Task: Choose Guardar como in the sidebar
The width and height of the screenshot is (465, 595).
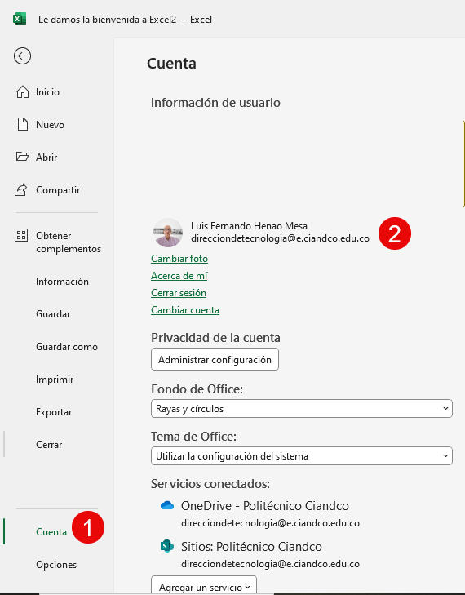Action: (x=67, y=346)
